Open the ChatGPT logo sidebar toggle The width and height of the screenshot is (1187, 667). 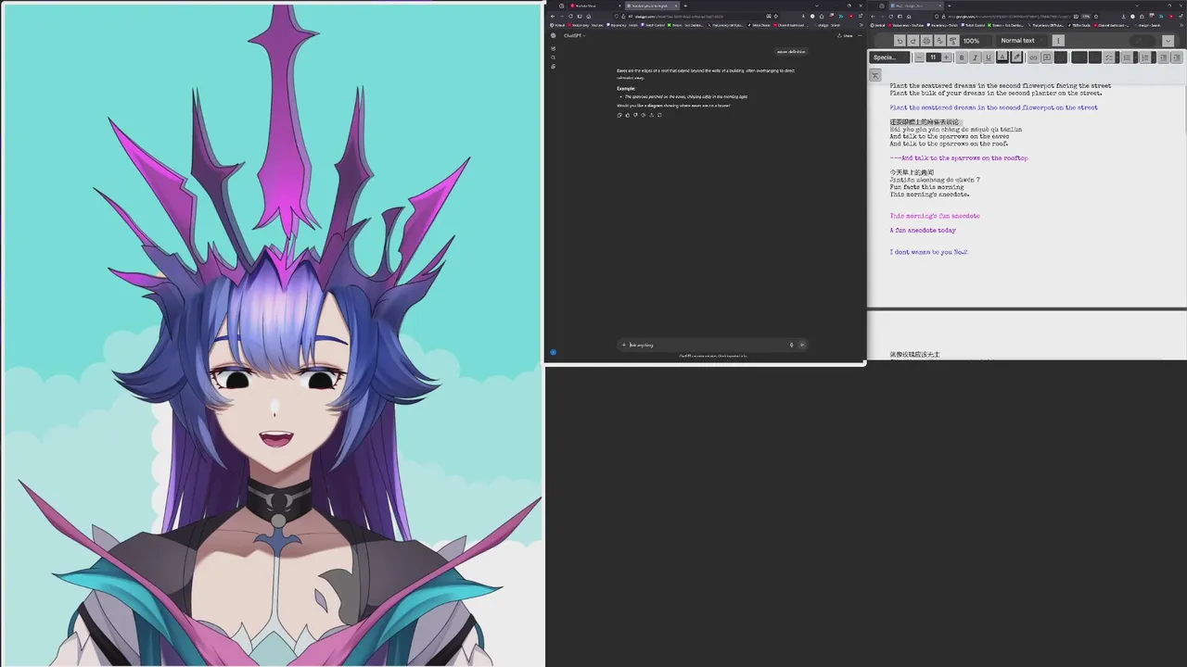point(554,35)
